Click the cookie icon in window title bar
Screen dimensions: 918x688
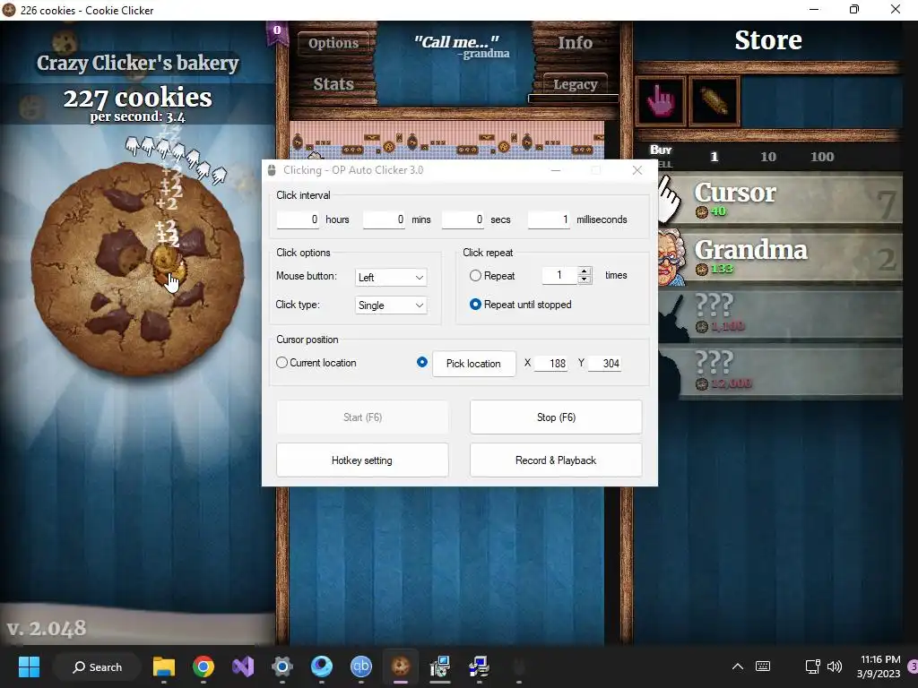coord(9,10)
